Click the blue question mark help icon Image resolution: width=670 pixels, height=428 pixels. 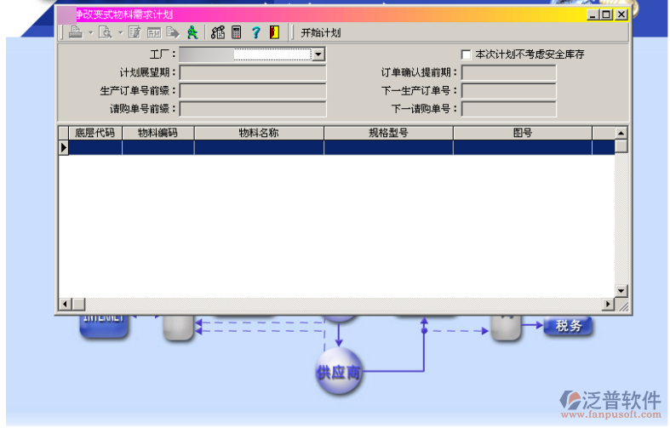(x=256, y=32)
